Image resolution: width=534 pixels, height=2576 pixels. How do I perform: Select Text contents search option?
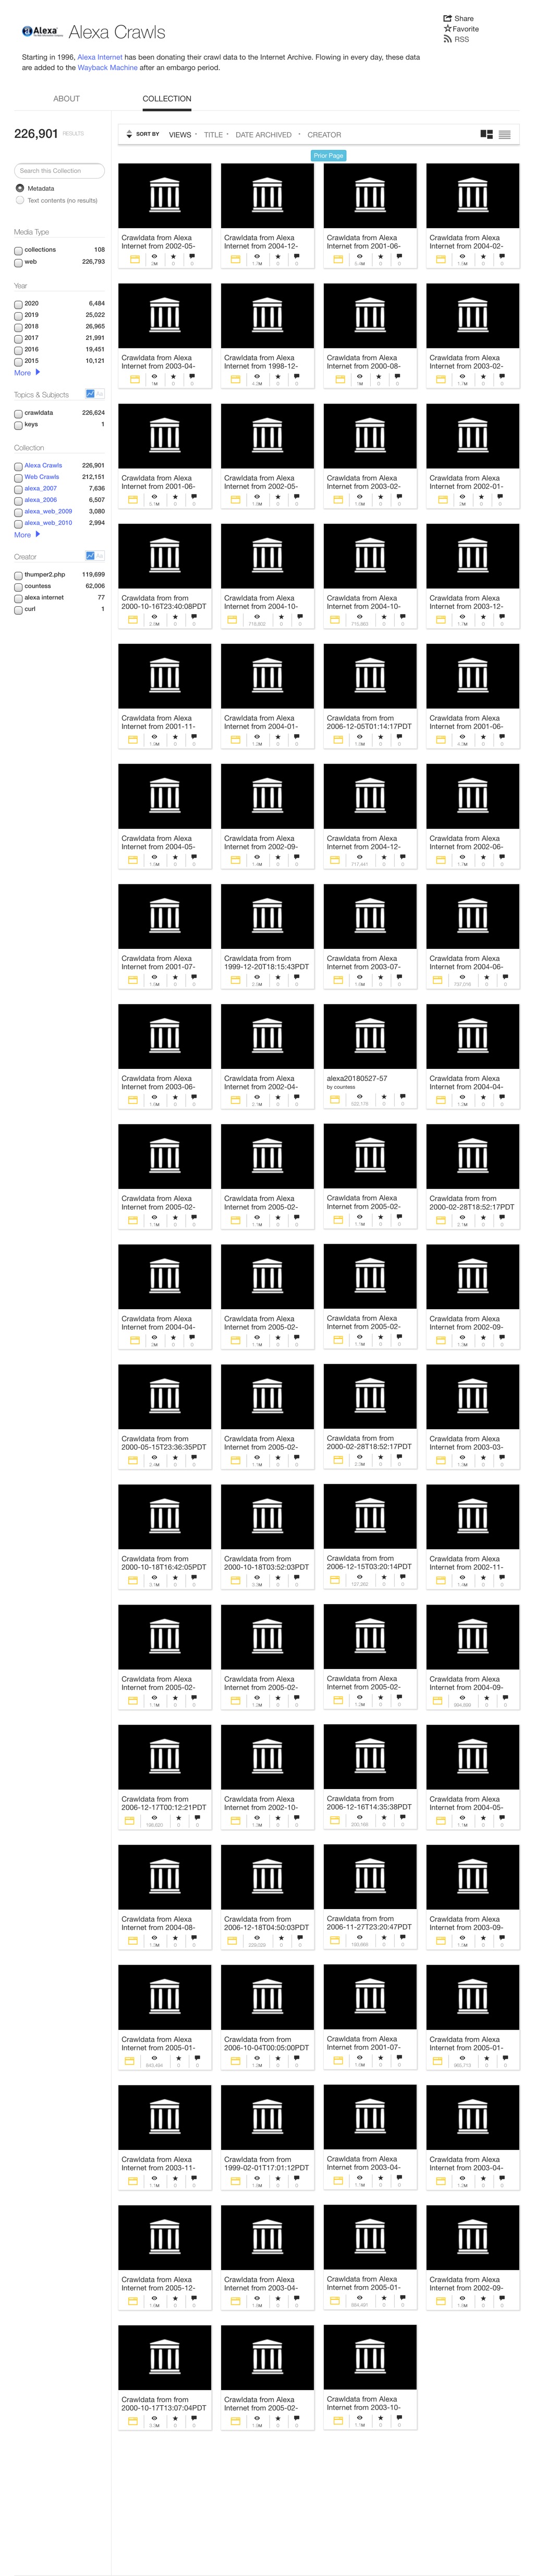point(20,200)
